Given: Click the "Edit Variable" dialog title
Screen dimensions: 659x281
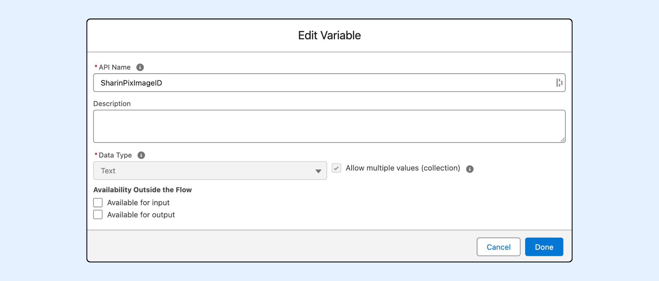Looking at the screenshot, I should point(329,35).
